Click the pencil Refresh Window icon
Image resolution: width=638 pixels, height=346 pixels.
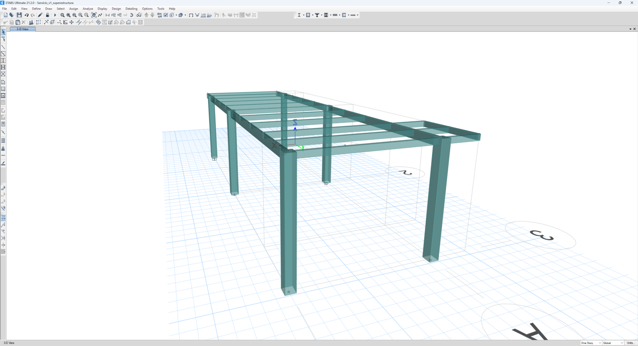(x=40, y=15)
